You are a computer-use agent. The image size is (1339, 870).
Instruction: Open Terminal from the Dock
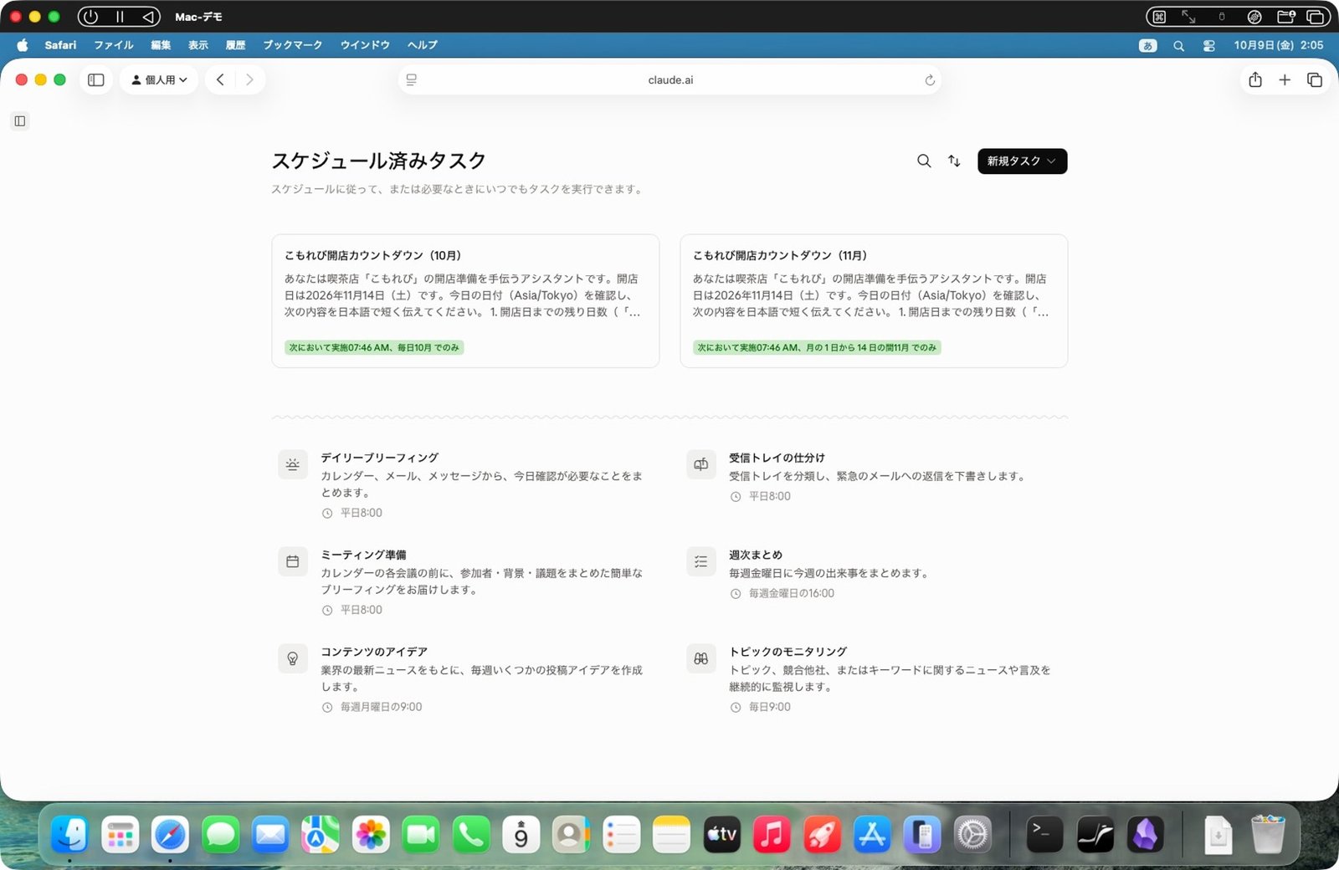point(1044,834)
